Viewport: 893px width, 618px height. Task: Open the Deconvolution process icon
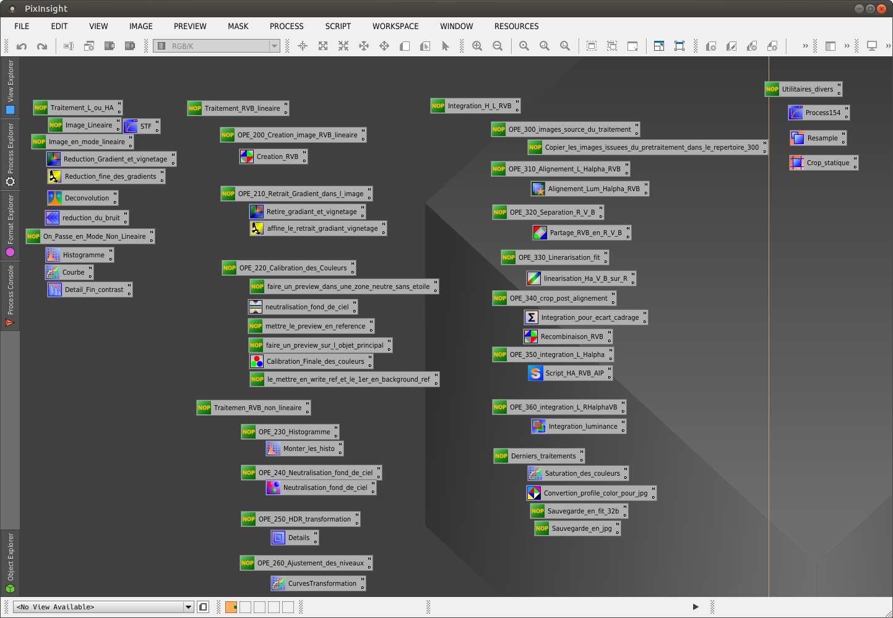point(55,198)
